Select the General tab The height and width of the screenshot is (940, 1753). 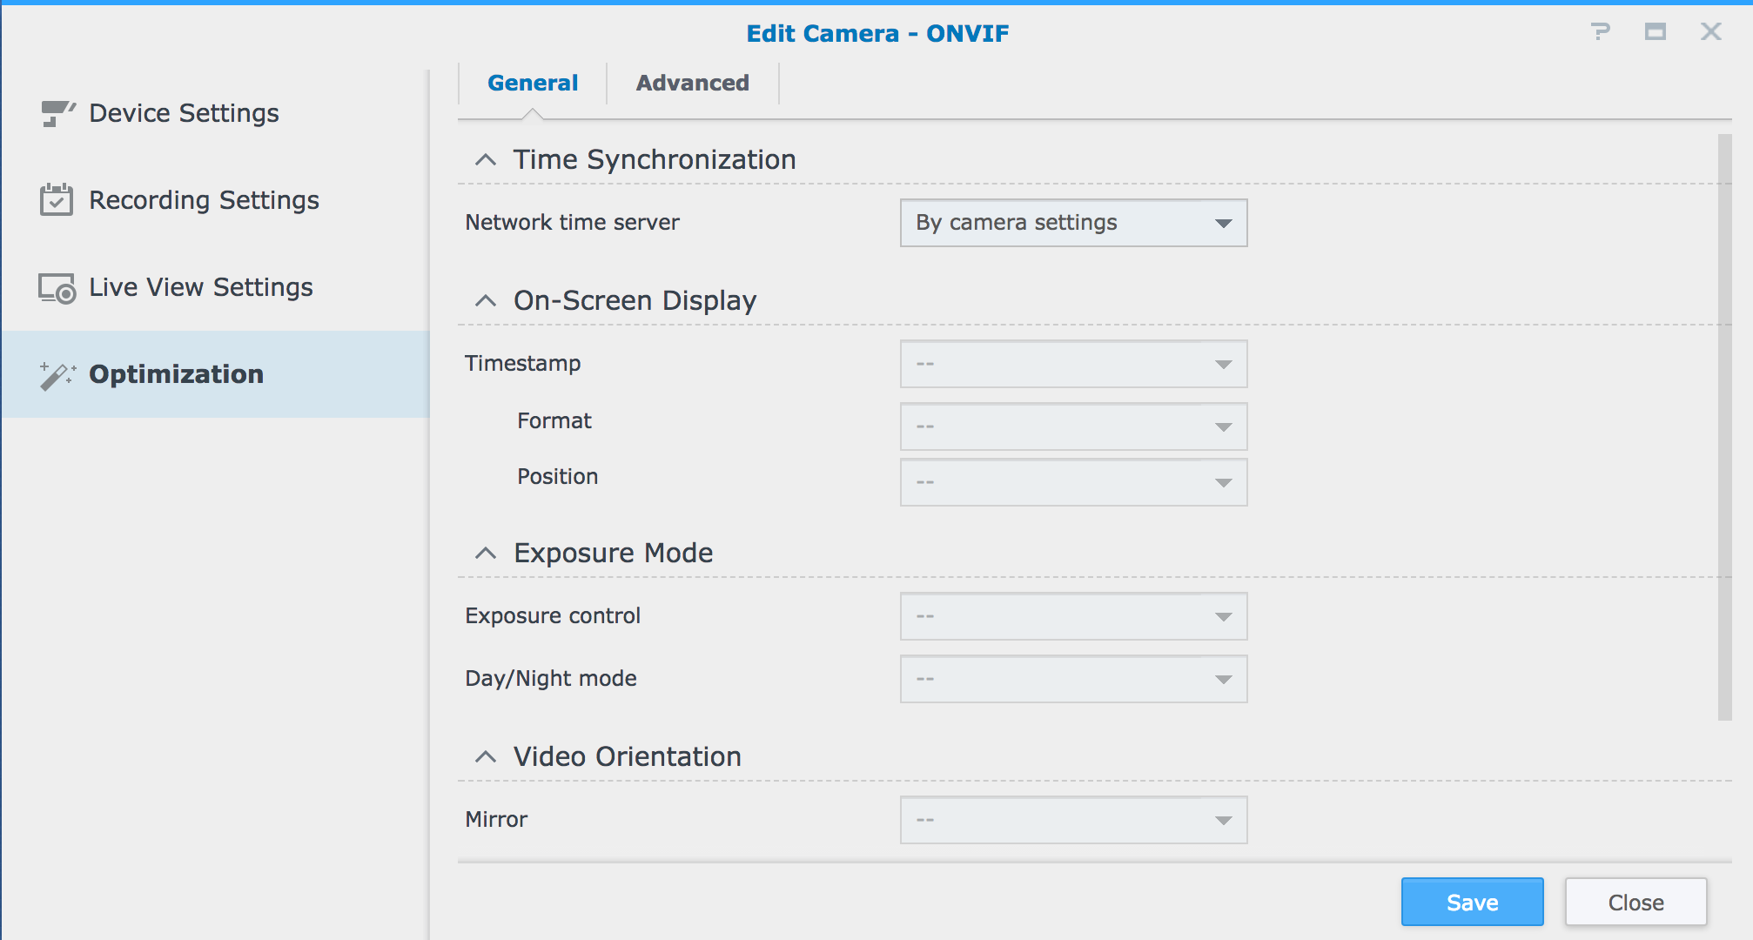[533, 84]
